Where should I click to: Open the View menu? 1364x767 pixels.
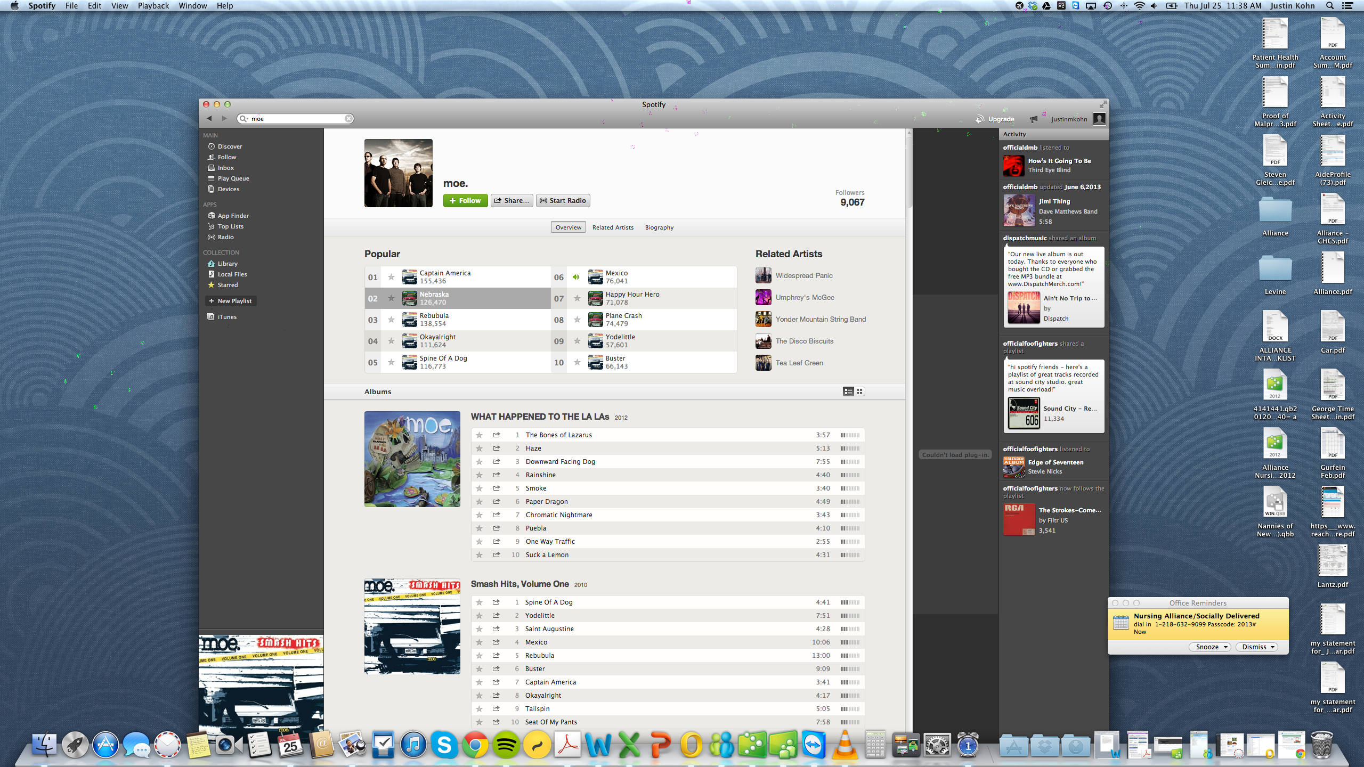[119, 6]
